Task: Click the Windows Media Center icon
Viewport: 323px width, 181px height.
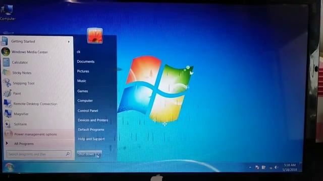Action: 6,51
